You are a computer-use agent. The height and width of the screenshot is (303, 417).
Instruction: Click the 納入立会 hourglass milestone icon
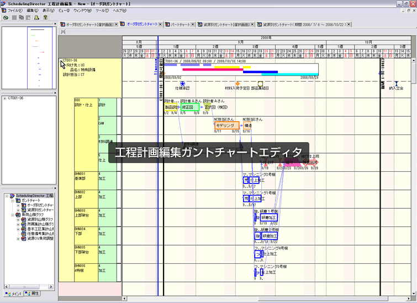[x=397, y=84]
